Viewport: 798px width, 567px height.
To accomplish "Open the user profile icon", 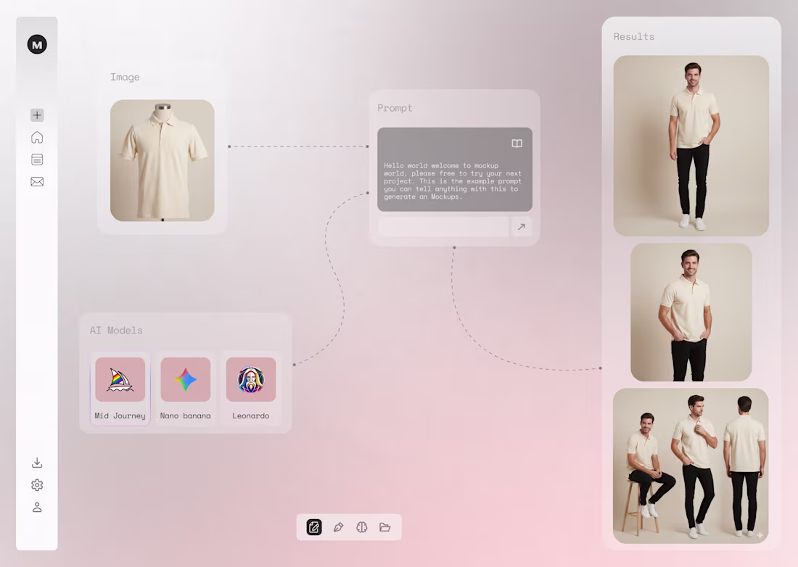I will (x=37, y=507).
